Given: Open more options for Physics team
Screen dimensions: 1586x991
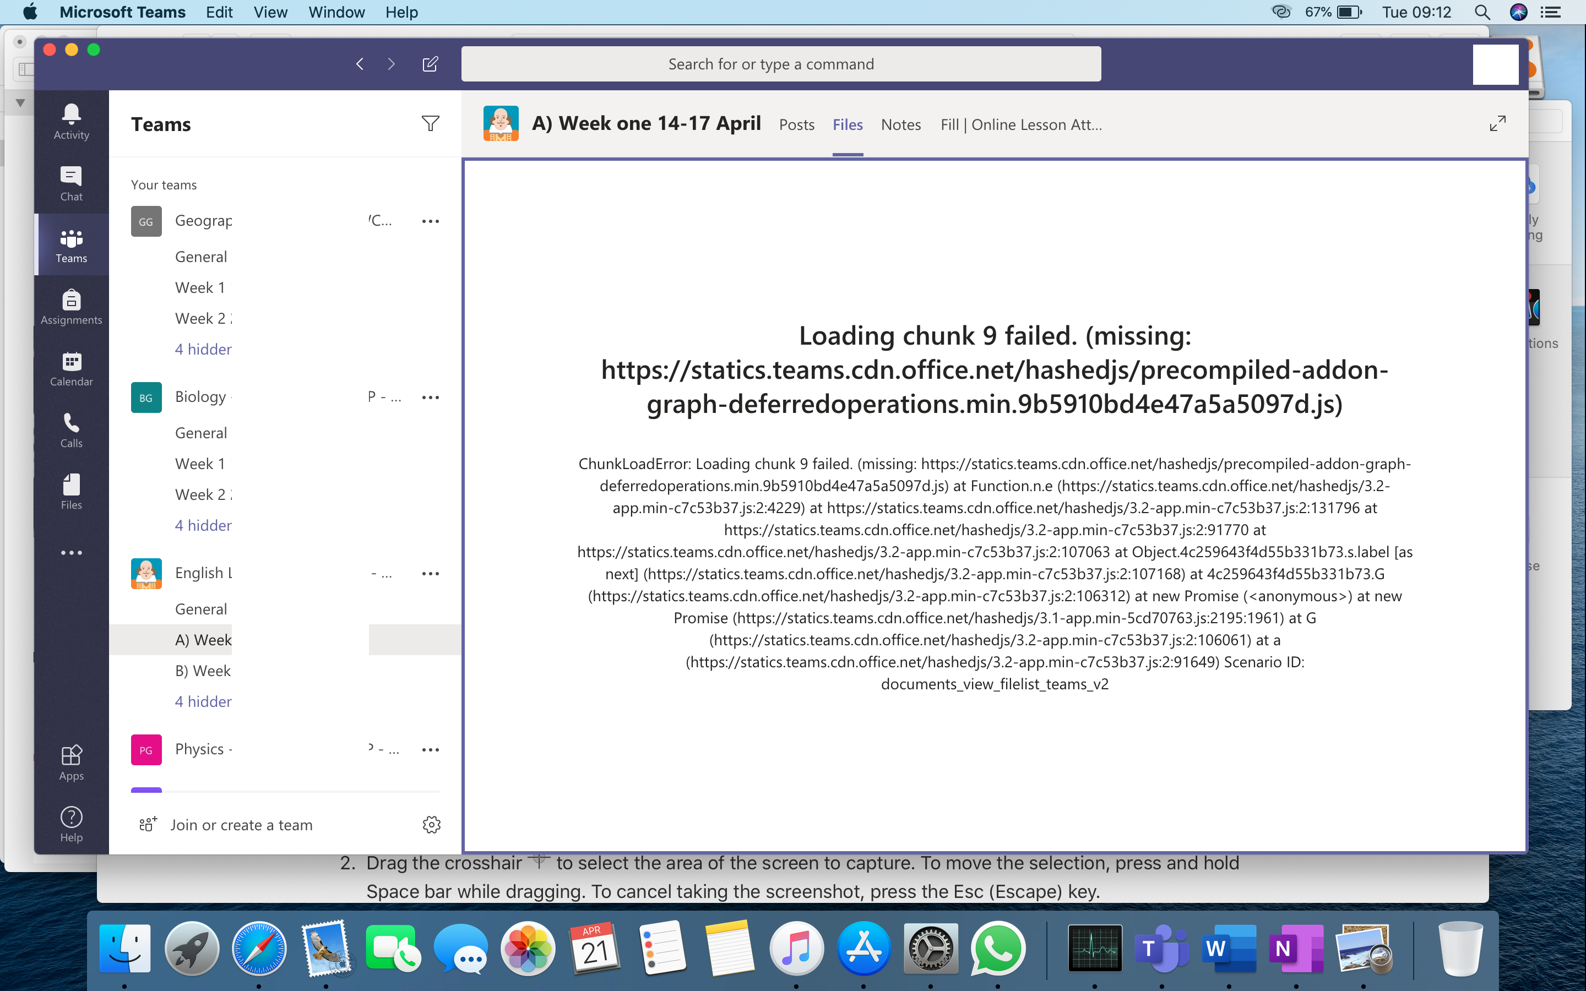Looking at the screenshot, I should pyautogui.click(x=430, y=750).
